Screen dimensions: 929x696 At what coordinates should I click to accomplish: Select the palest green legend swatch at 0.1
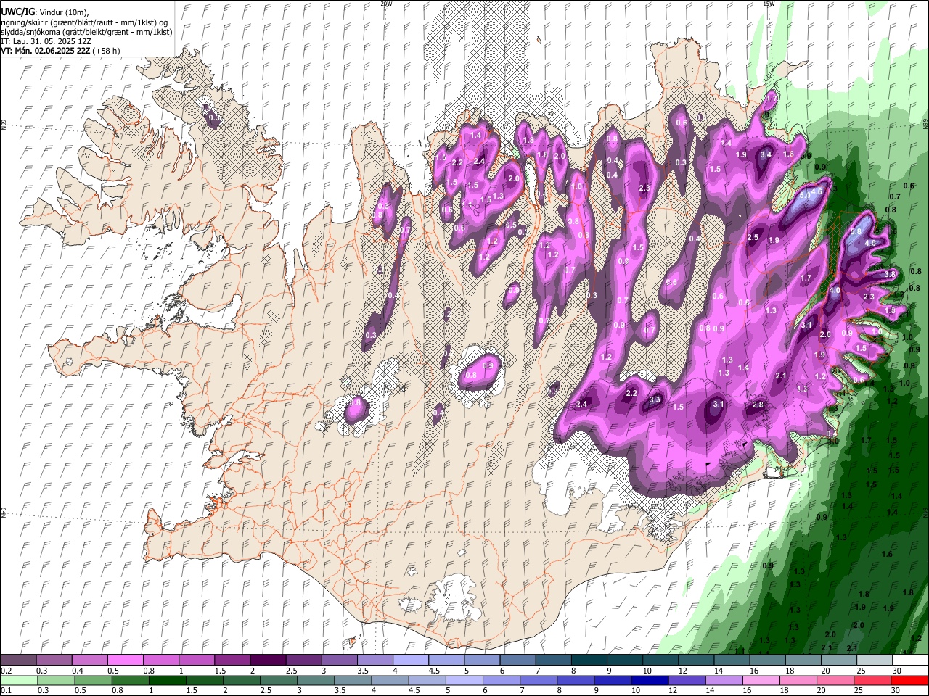tap(17, 681)
